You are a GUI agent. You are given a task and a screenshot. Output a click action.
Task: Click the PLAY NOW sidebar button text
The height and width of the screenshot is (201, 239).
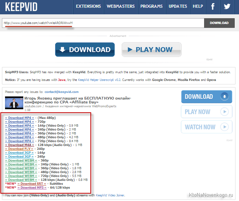coord(197,112)
